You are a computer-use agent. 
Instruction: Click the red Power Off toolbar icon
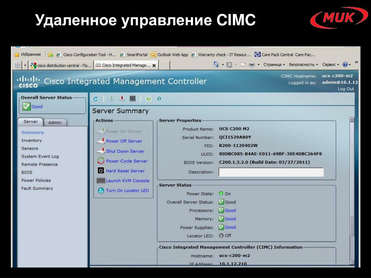coord(122,98)
